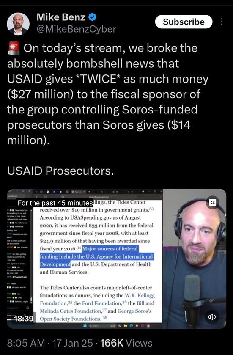
Task: Toggle closed captions with the CC button
Action: click(212, 202)
